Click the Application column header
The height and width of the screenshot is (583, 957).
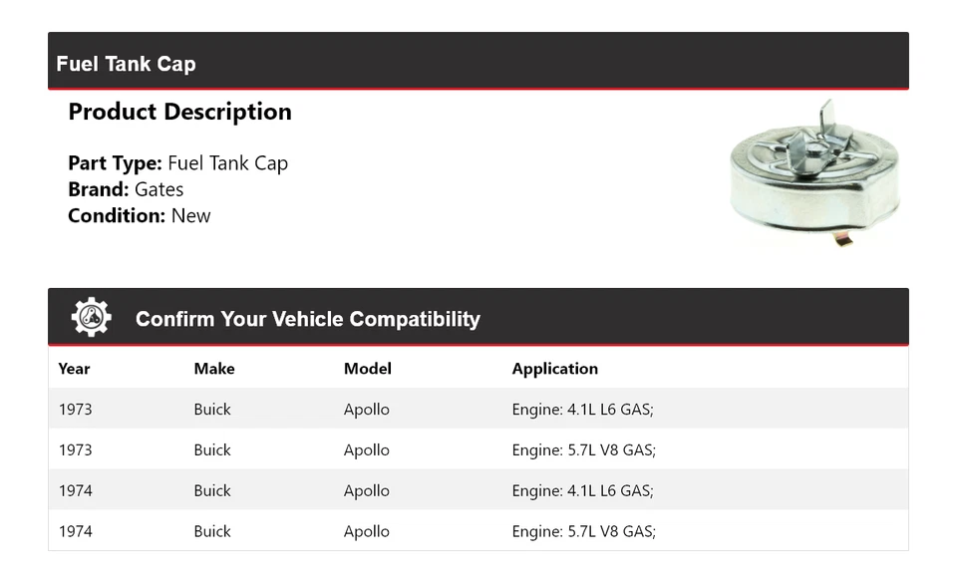(554, 369)
